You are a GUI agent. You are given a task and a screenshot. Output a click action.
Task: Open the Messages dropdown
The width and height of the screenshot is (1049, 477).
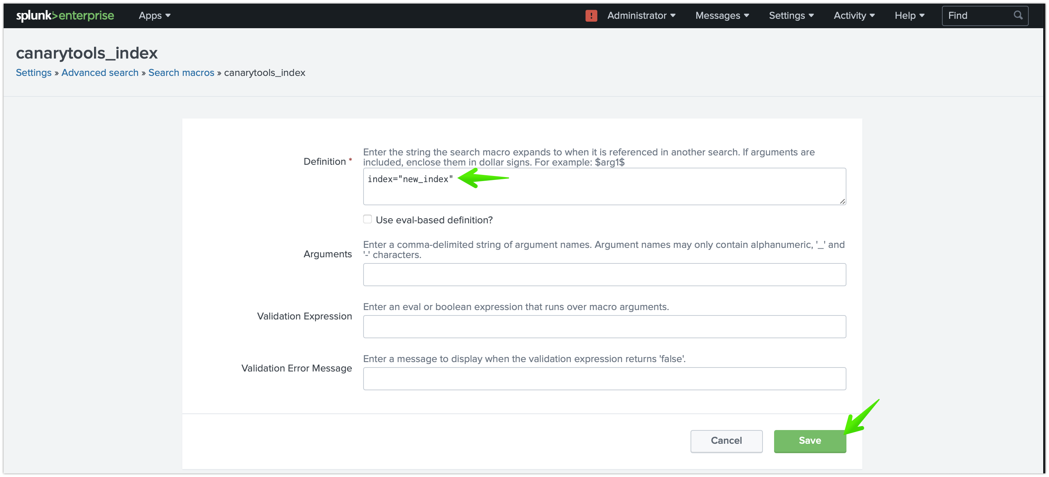[722, 14]
